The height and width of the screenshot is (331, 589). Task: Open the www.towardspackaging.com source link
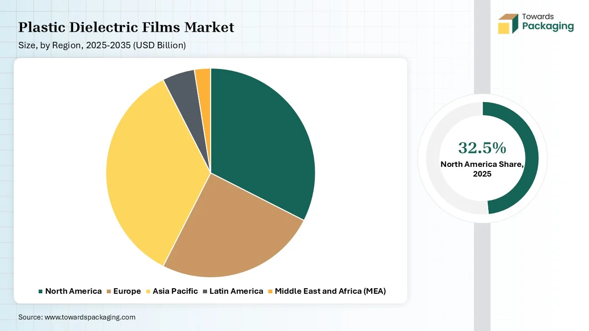pos(90,317)
